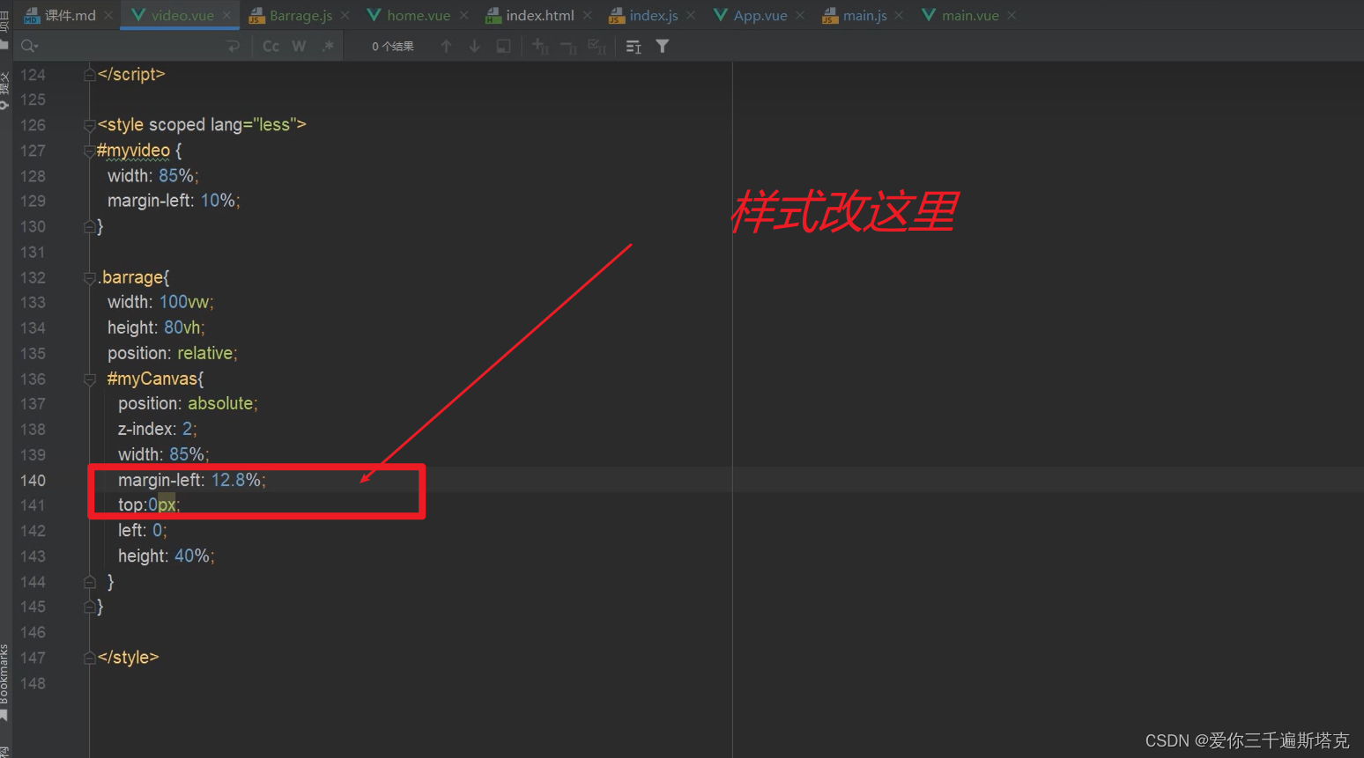The image size is (1364, 758).
Task: Switch to the home.vue tab
Action: (419, 15)
